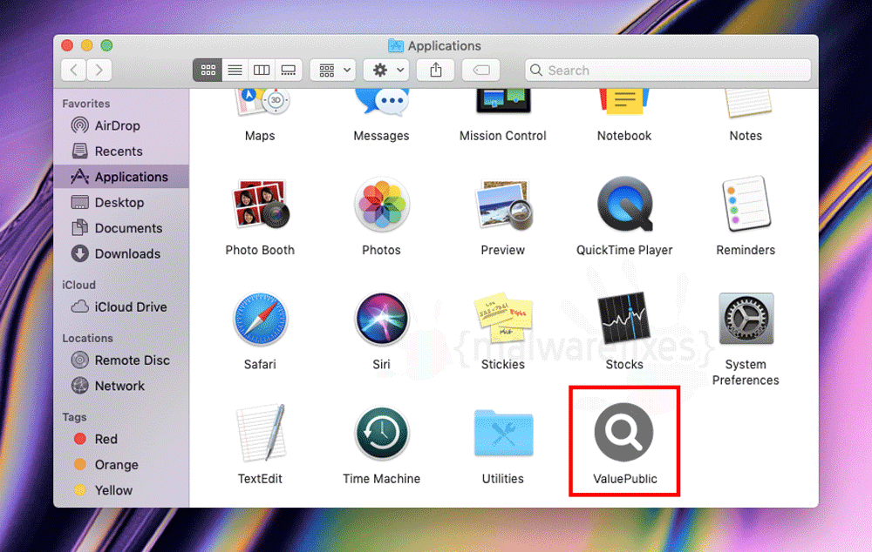Open the Notes app icon

747,103
